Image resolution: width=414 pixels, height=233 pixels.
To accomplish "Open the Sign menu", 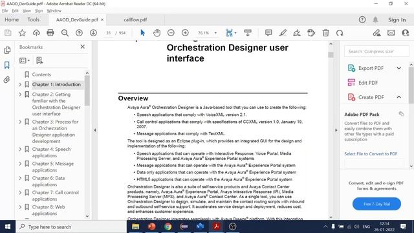I will pos(39,11).
